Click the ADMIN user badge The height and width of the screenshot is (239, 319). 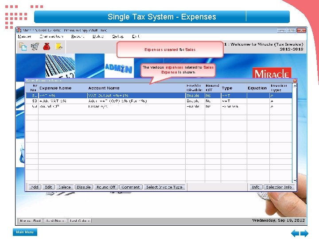pos(119,69)
